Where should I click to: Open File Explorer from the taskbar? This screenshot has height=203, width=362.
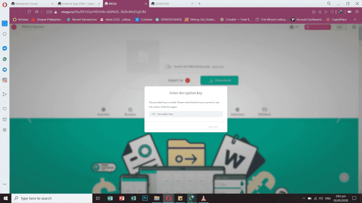click(x=157, y=198)
